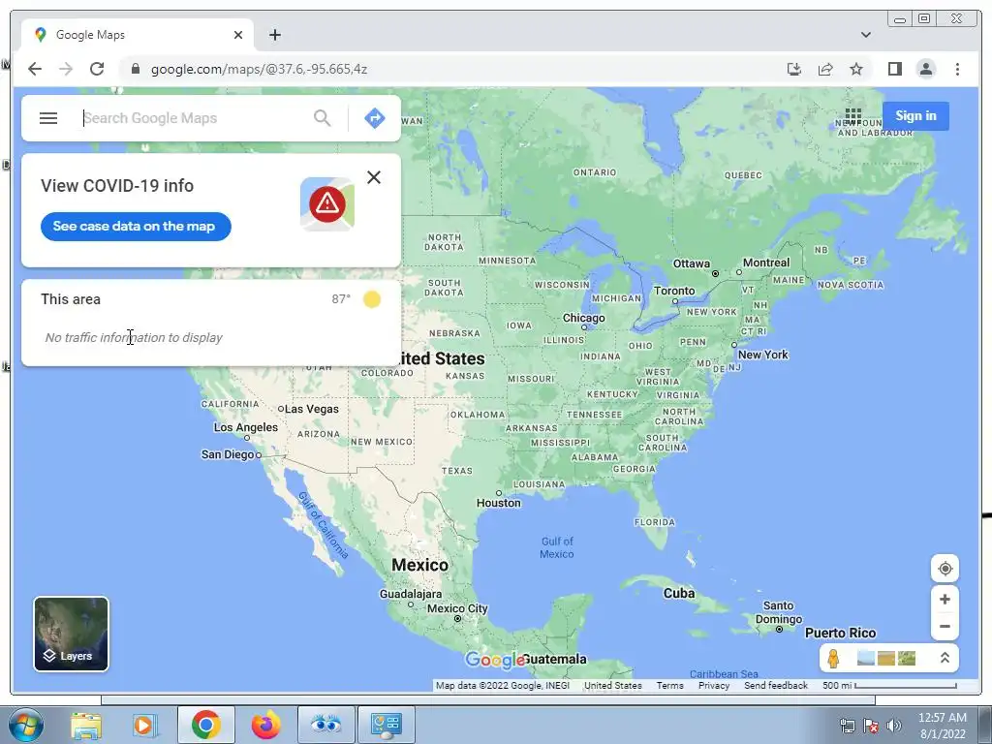Click the Cuba label
This screenshot has height=744, width=992.
click(679, 593)
